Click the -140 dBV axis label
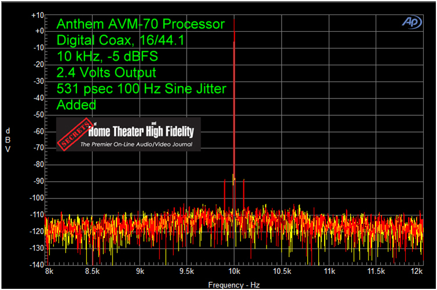This screenshot has height=290, width=437. [x=37, y=265]
